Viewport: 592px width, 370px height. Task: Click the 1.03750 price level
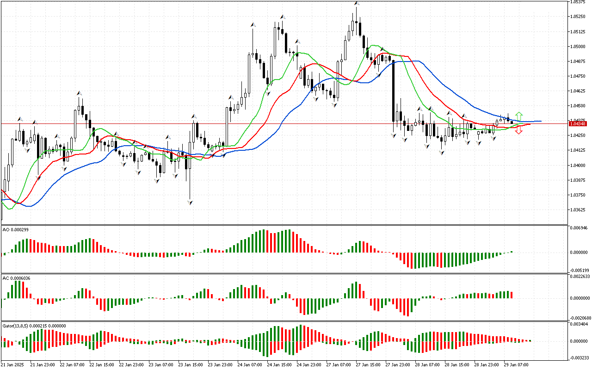coord(578,195)
